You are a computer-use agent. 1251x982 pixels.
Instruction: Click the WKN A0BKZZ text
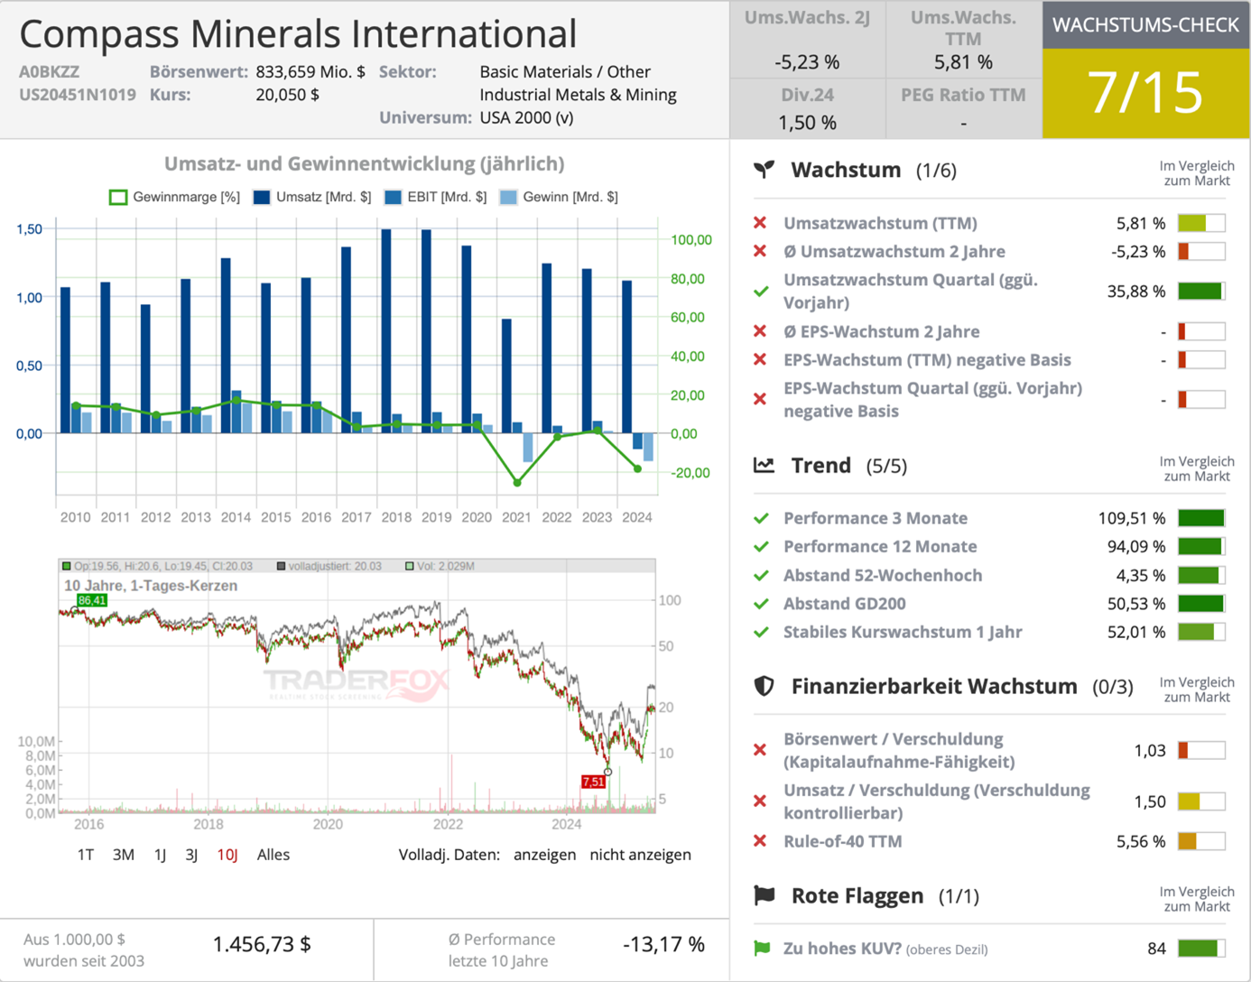click(x=49, y=71)
